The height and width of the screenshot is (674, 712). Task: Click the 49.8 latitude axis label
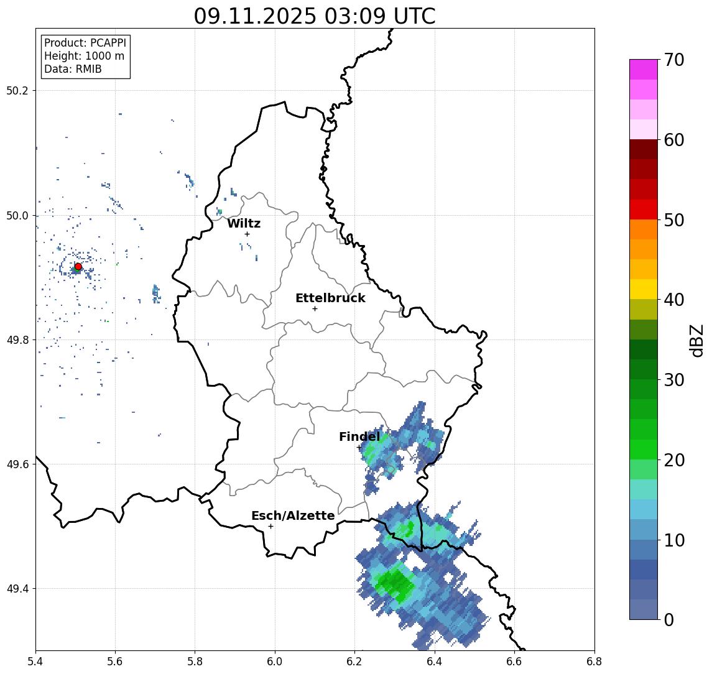pyautogui.click(x=17, y=339)
